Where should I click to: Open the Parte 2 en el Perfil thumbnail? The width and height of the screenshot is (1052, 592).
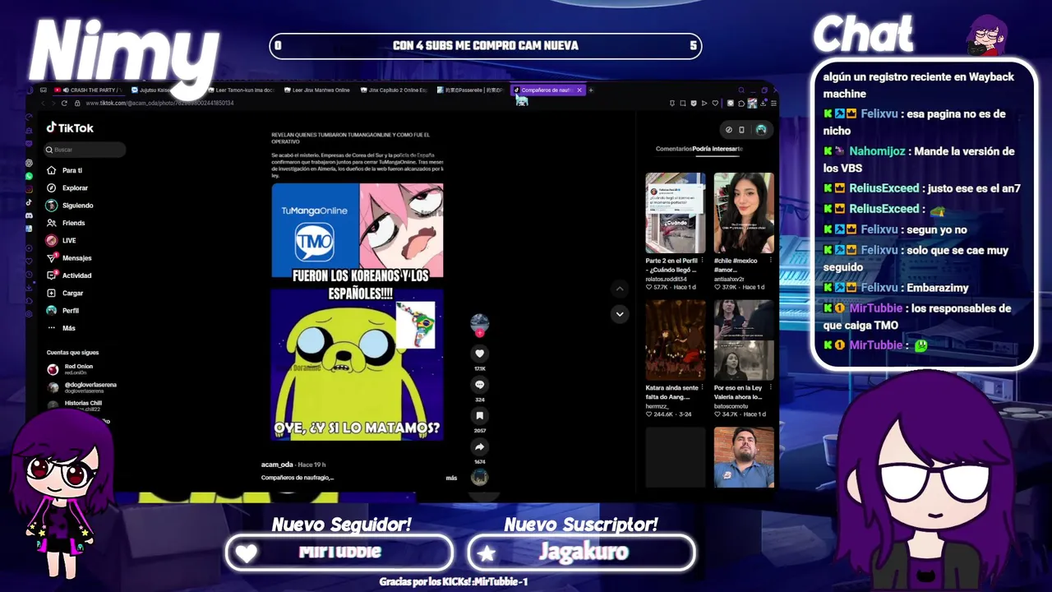(676, 213)
